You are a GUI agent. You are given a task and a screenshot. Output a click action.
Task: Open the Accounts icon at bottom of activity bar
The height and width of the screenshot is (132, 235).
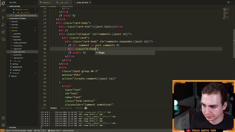(3, 118)
